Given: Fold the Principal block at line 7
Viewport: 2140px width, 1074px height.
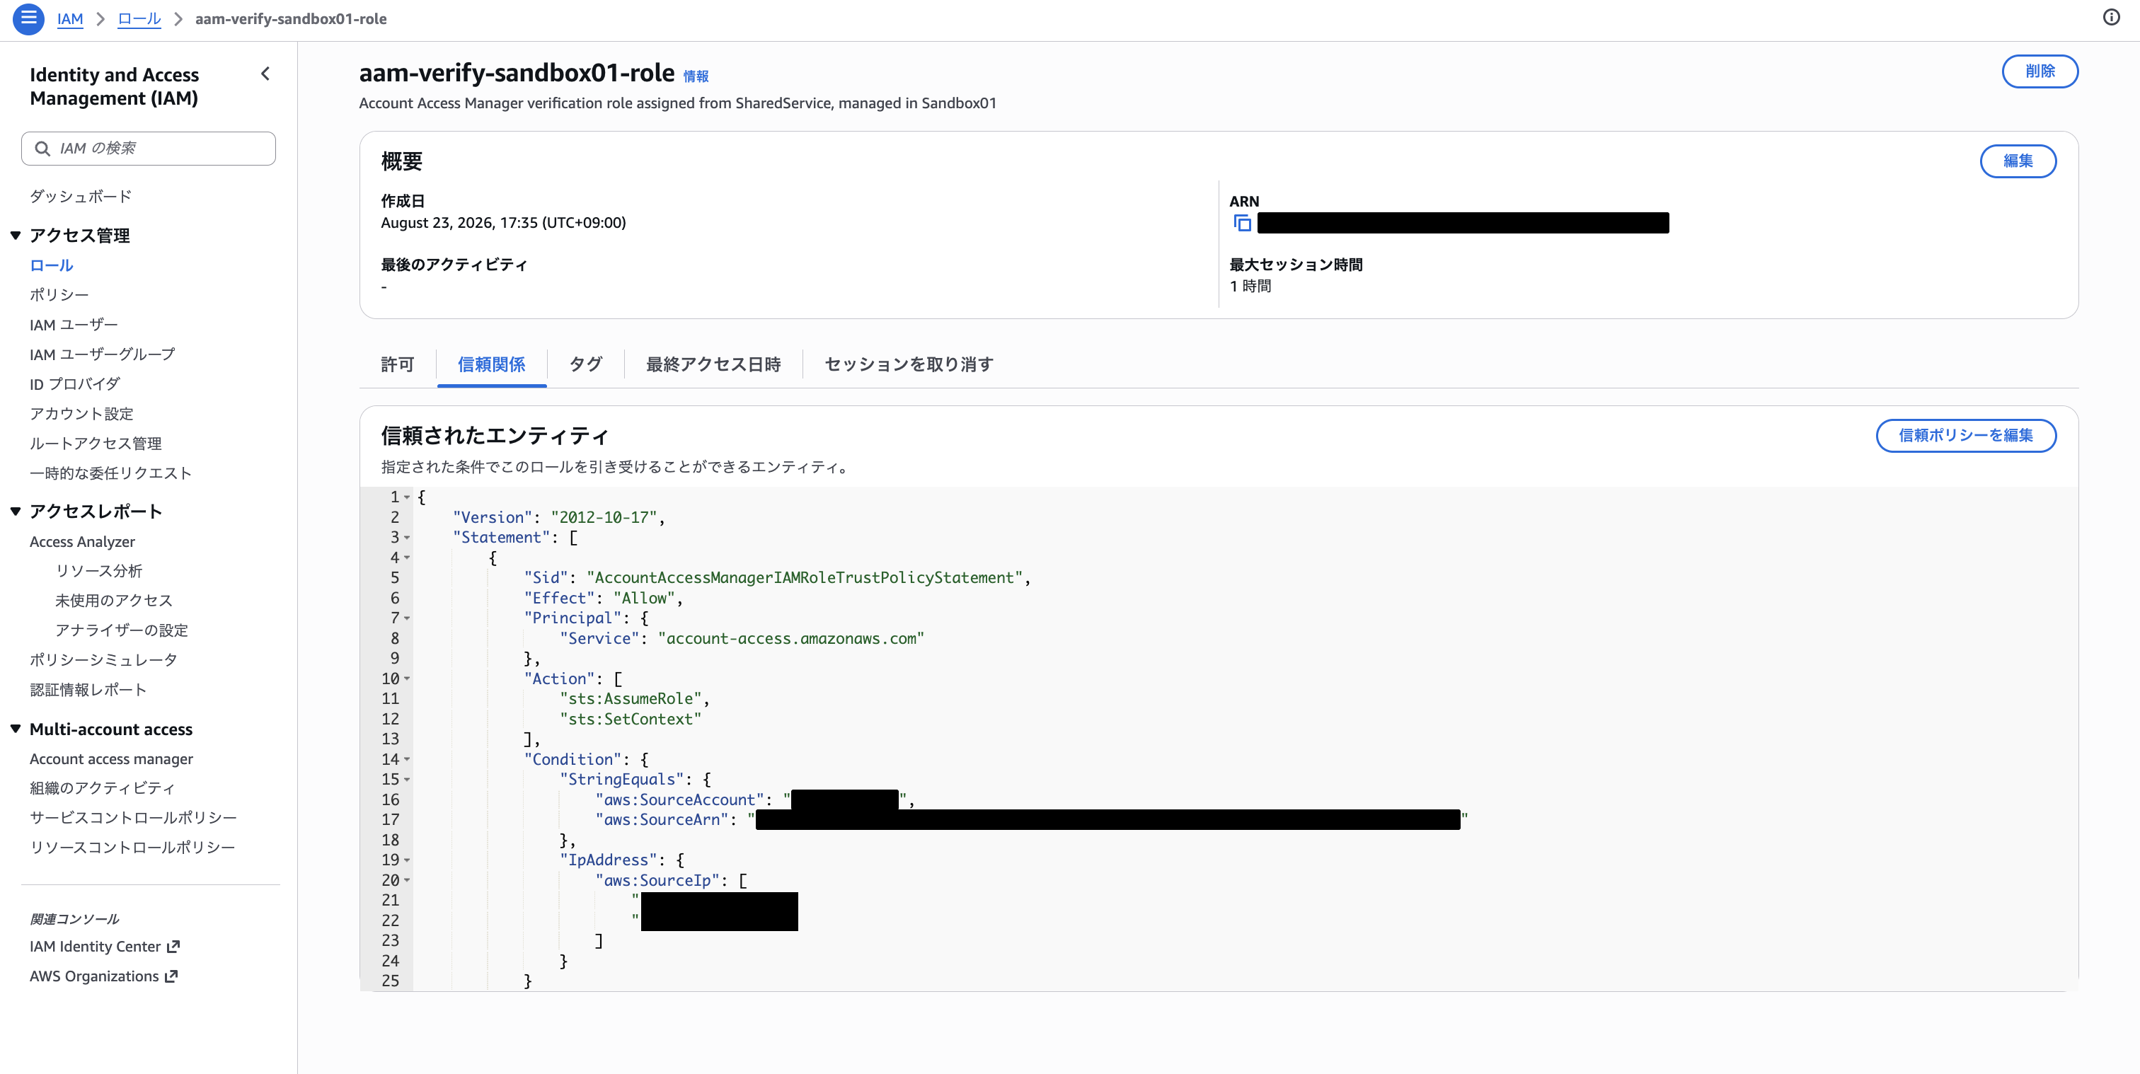Looking at the screenshot, I should point(407,619).
